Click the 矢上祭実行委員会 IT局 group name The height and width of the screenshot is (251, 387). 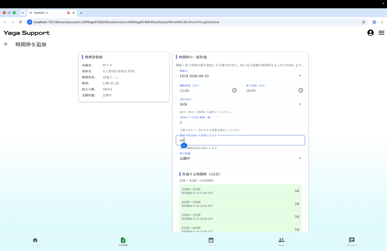(x=119, y=71)
